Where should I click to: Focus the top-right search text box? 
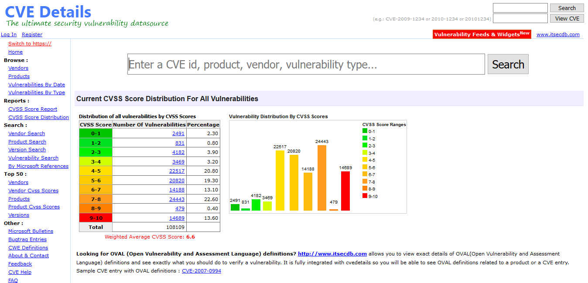tap(520, 8)
